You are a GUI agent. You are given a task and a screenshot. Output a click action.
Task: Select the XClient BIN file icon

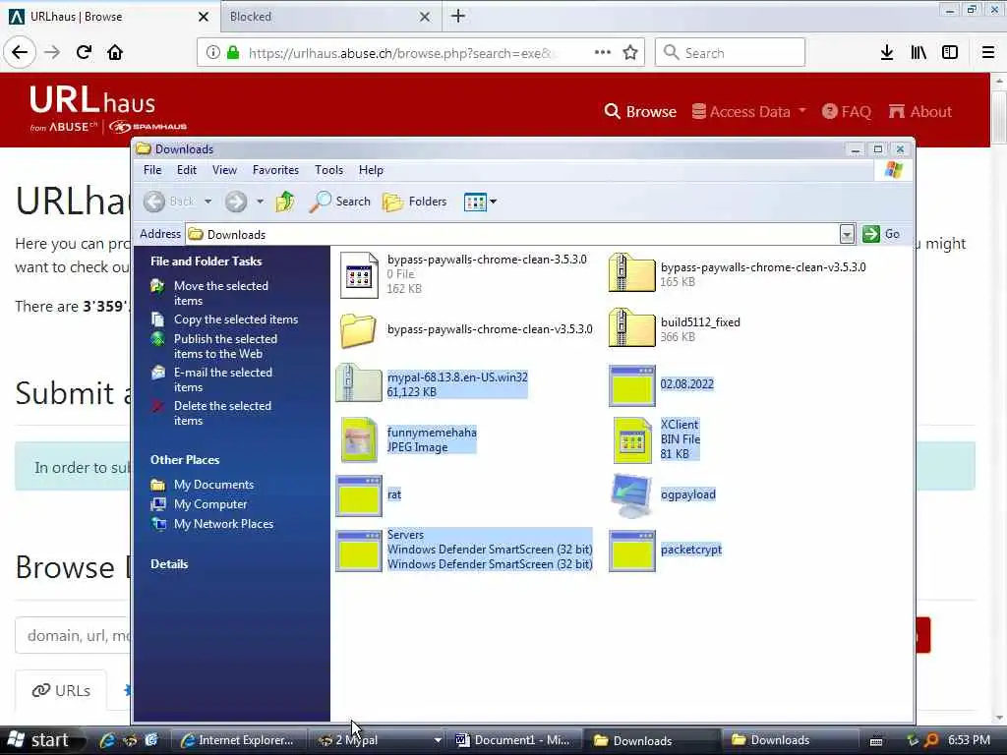point(632,439)
